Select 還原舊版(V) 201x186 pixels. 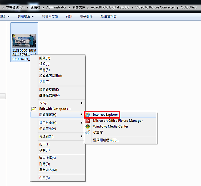58,129
